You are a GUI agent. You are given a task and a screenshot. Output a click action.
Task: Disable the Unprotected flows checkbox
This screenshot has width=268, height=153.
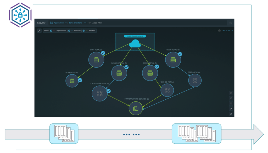tap(51, 30)
